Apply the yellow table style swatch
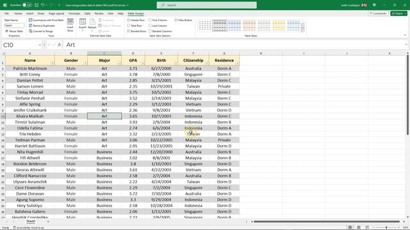 [x=279, y=26]
